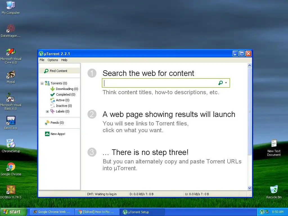Select Active (0) filter

click(62, 100)
